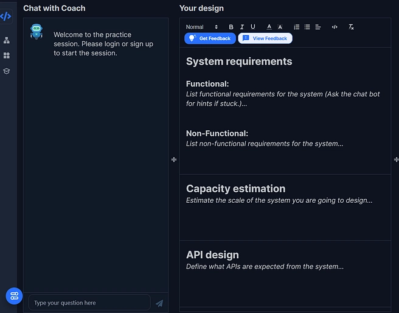Click the Chat with Coach title
Image resolution: width=399 pixels, height=313 pixels.
pos(55,8)
